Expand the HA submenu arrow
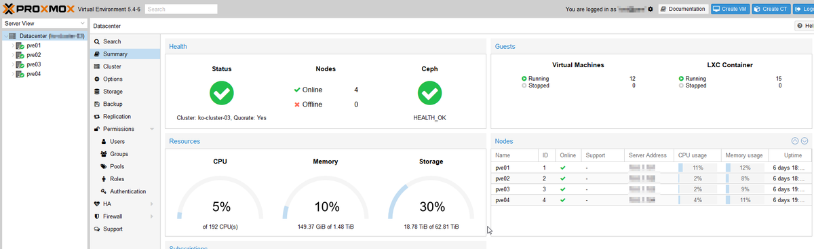Screen dimensions: 814x249 point(152,204)
